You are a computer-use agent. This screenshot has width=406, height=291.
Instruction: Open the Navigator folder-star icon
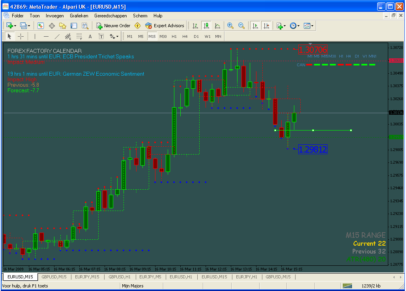[x=63, y=26]
